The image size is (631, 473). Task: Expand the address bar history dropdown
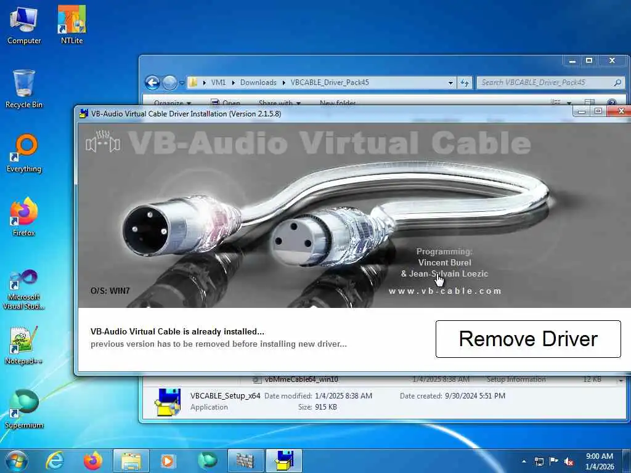click(450, 83)
